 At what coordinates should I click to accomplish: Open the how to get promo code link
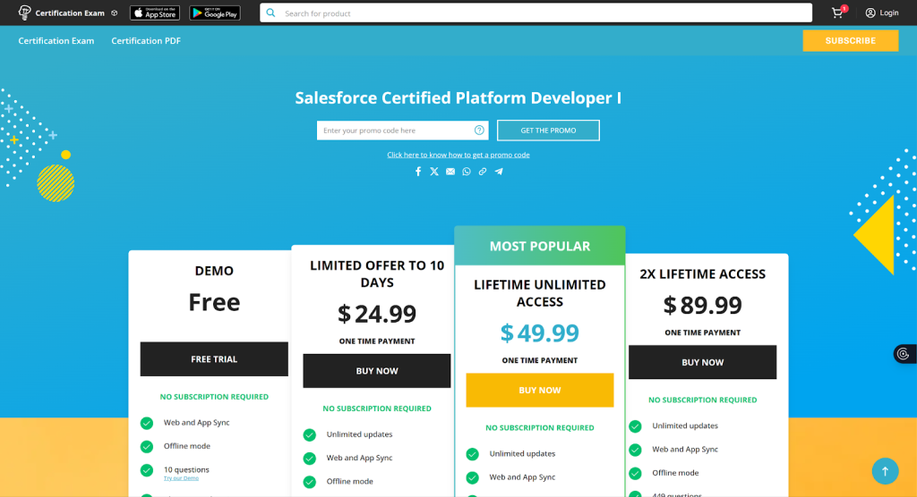tap(458, 155)
